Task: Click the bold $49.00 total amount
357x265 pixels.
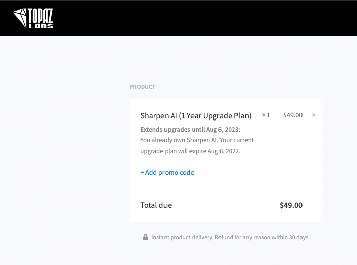Action: pyautogui.click(x=291, y=205)
